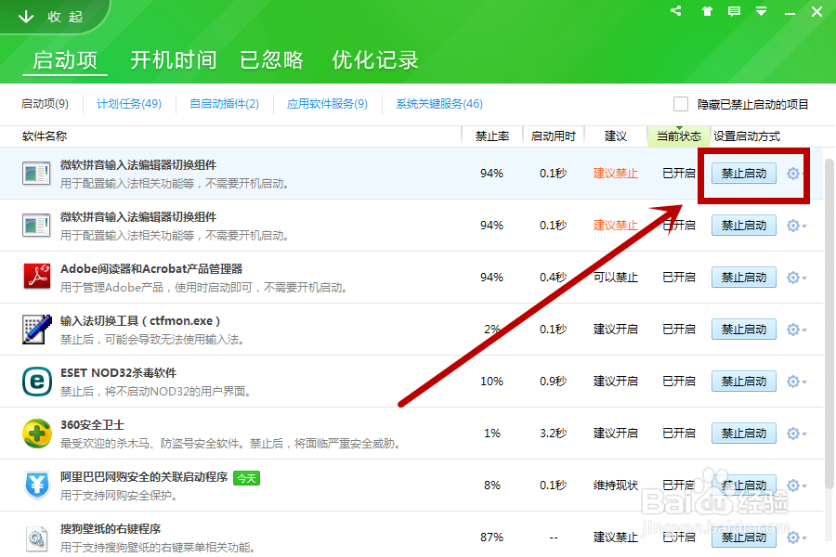Click 禁止启动 for 搜狗壁纸 row
Viewport: 836px width, 557px height.
click(x=744, y=538)
